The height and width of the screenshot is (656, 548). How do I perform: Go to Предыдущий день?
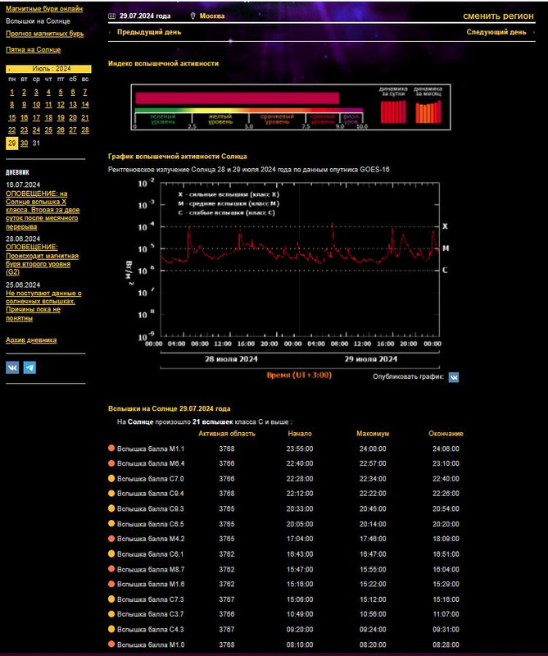[x=149, y=32]
